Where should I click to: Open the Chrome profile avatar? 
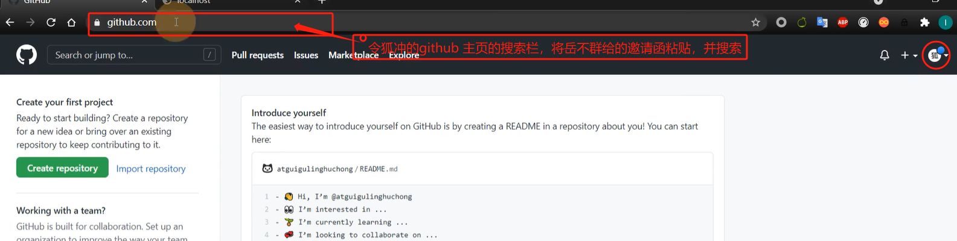click(x=945, y=22)
